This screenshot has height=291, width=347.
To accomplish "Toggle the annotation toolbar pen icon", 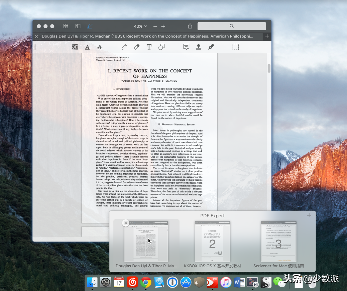I will pos(90,26).
